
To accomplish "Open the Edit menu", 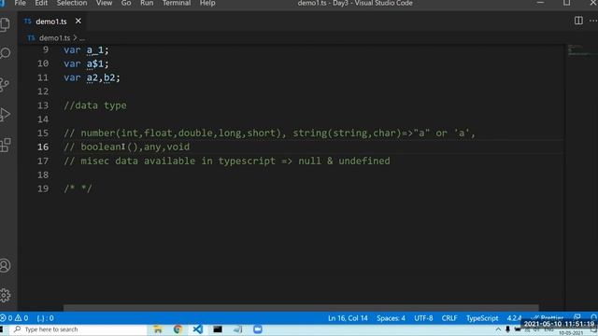I will pos(41,3).
